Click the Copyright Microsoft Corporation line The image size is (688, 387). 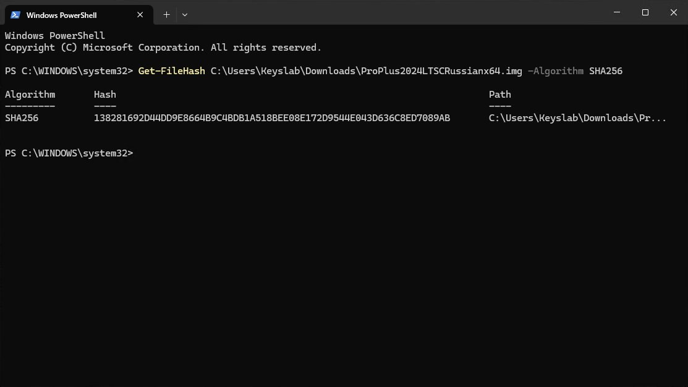pos(163,48)
